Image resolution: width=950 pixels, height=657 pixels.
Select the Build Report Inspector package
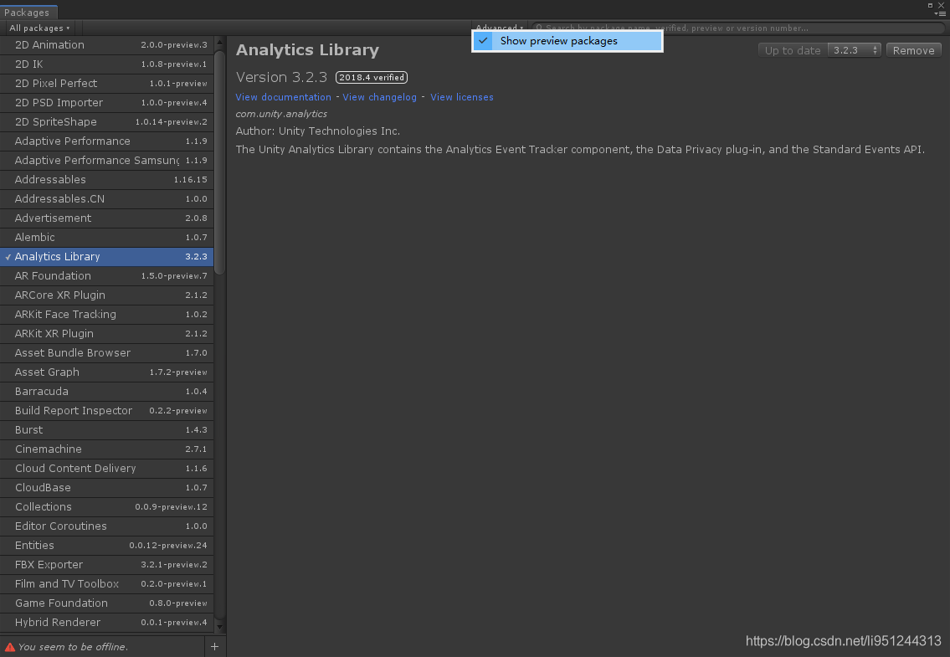106,410
